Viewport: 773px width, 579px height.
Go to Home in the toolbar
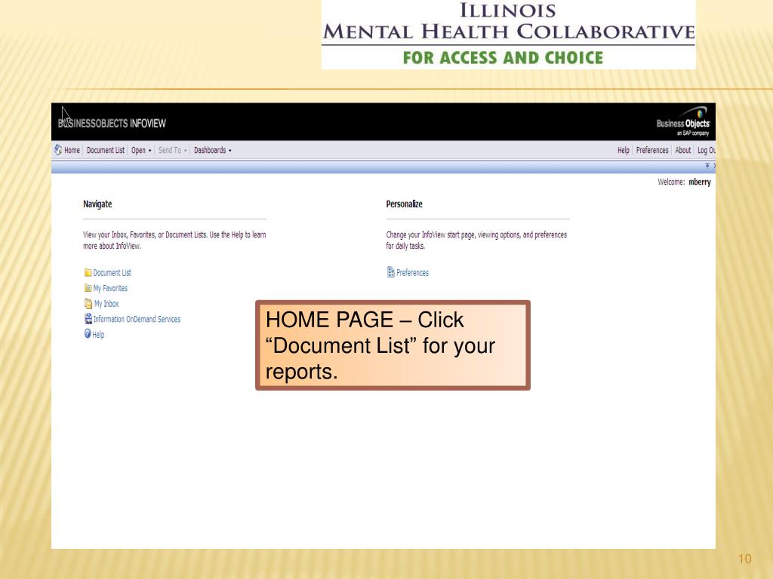(72, 150)
